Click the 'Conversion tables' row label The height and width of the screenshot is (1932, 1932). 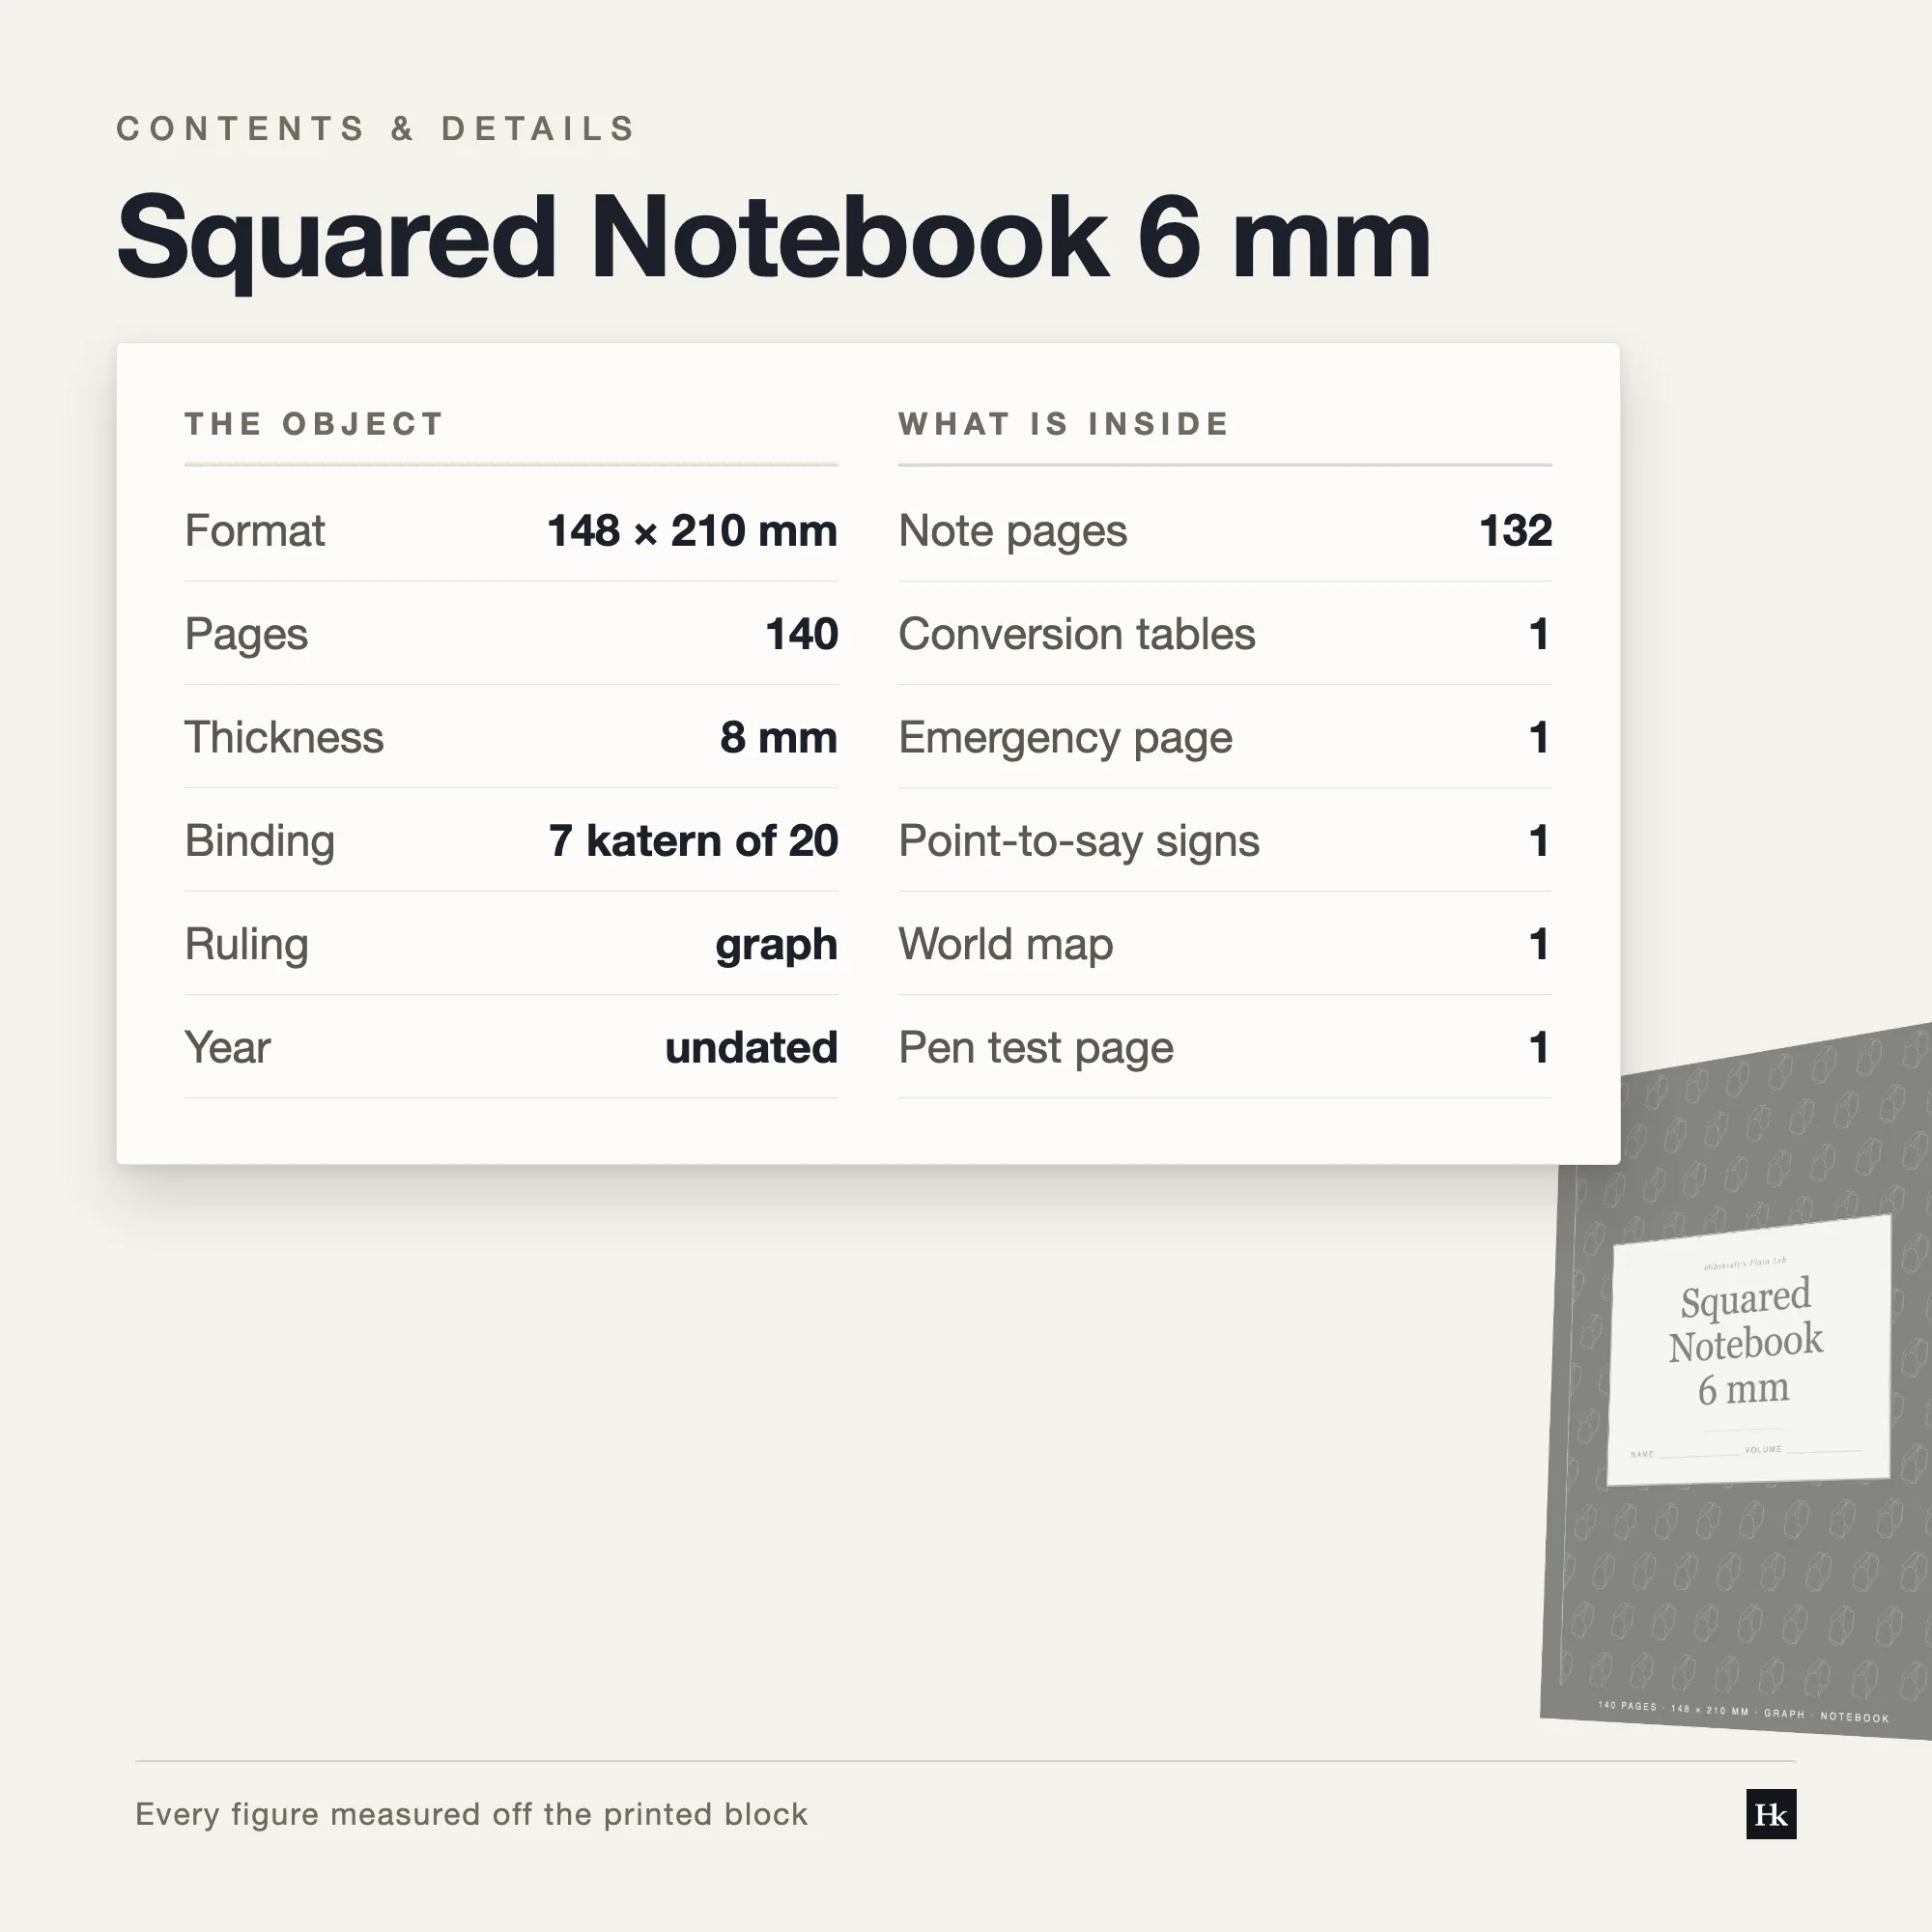pyautogui.click(x=1076, y=634)
